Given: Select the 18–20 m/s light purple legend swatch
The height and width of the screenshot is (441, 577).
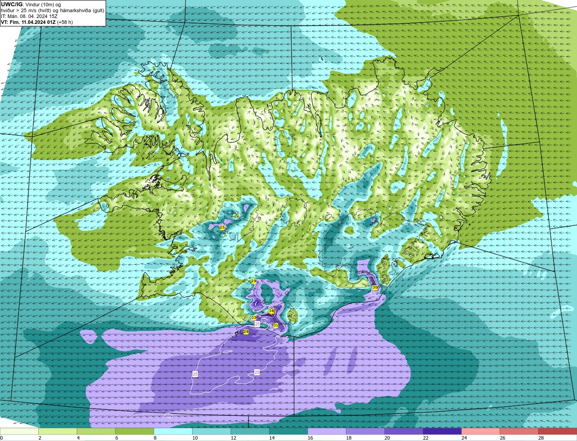Looking at the screenshot, I should pos(366,432).
